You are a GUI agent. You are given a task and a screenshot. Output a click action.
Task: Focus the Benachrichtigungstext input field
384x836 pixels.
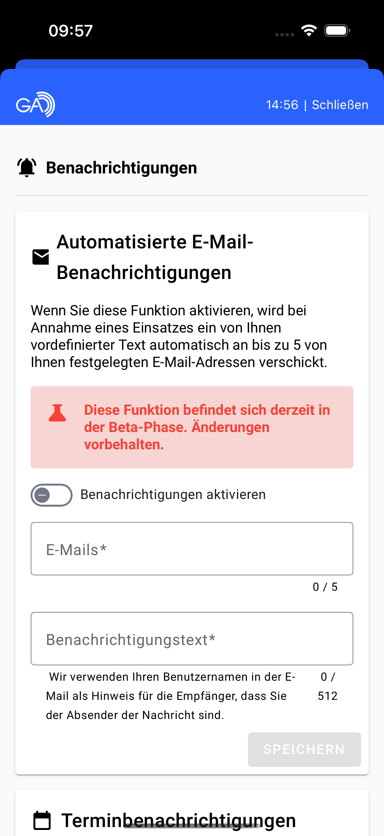click(192, 639)
